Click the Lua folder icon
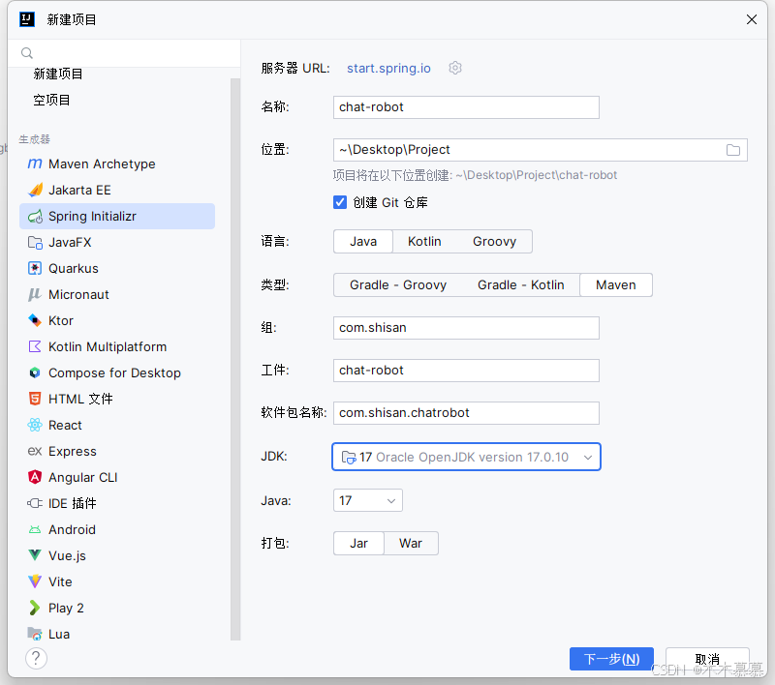The height and width of the screenshot is (685, 775). 35,634
